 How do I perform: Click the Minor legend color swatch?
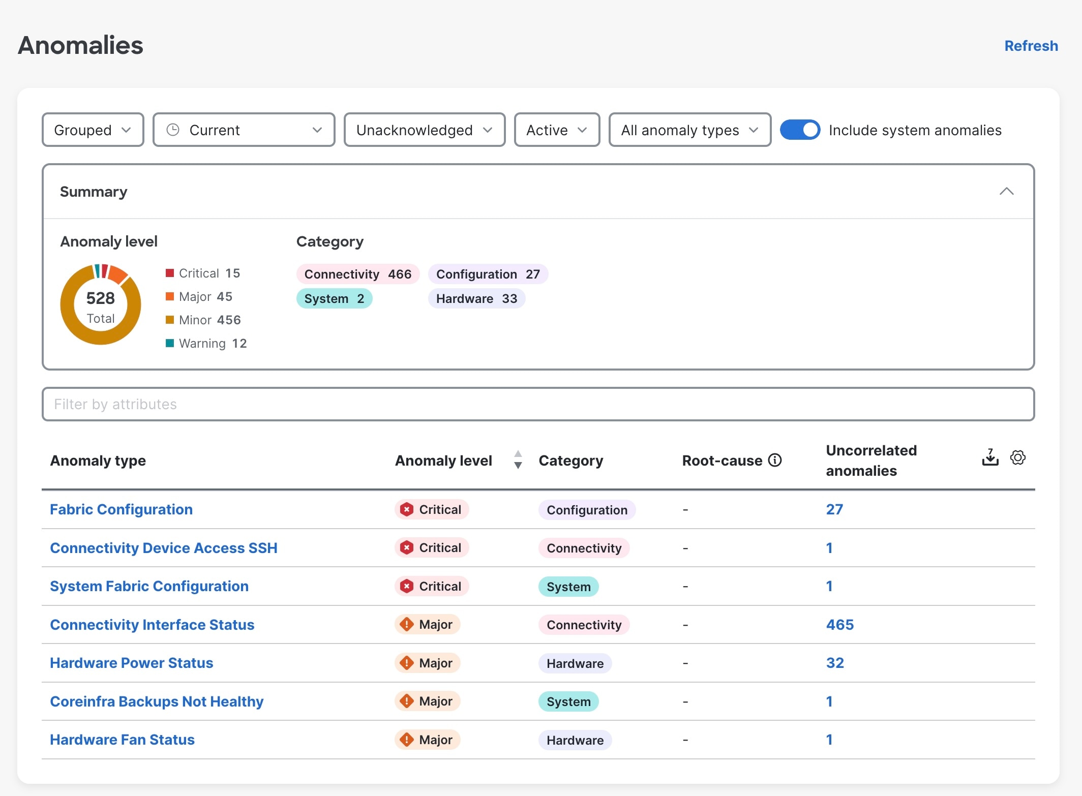[170, 320]
